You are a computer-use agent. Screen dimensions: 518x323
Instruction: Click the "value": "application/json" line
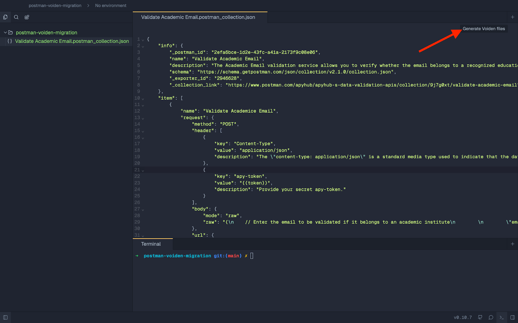[253, 150]
